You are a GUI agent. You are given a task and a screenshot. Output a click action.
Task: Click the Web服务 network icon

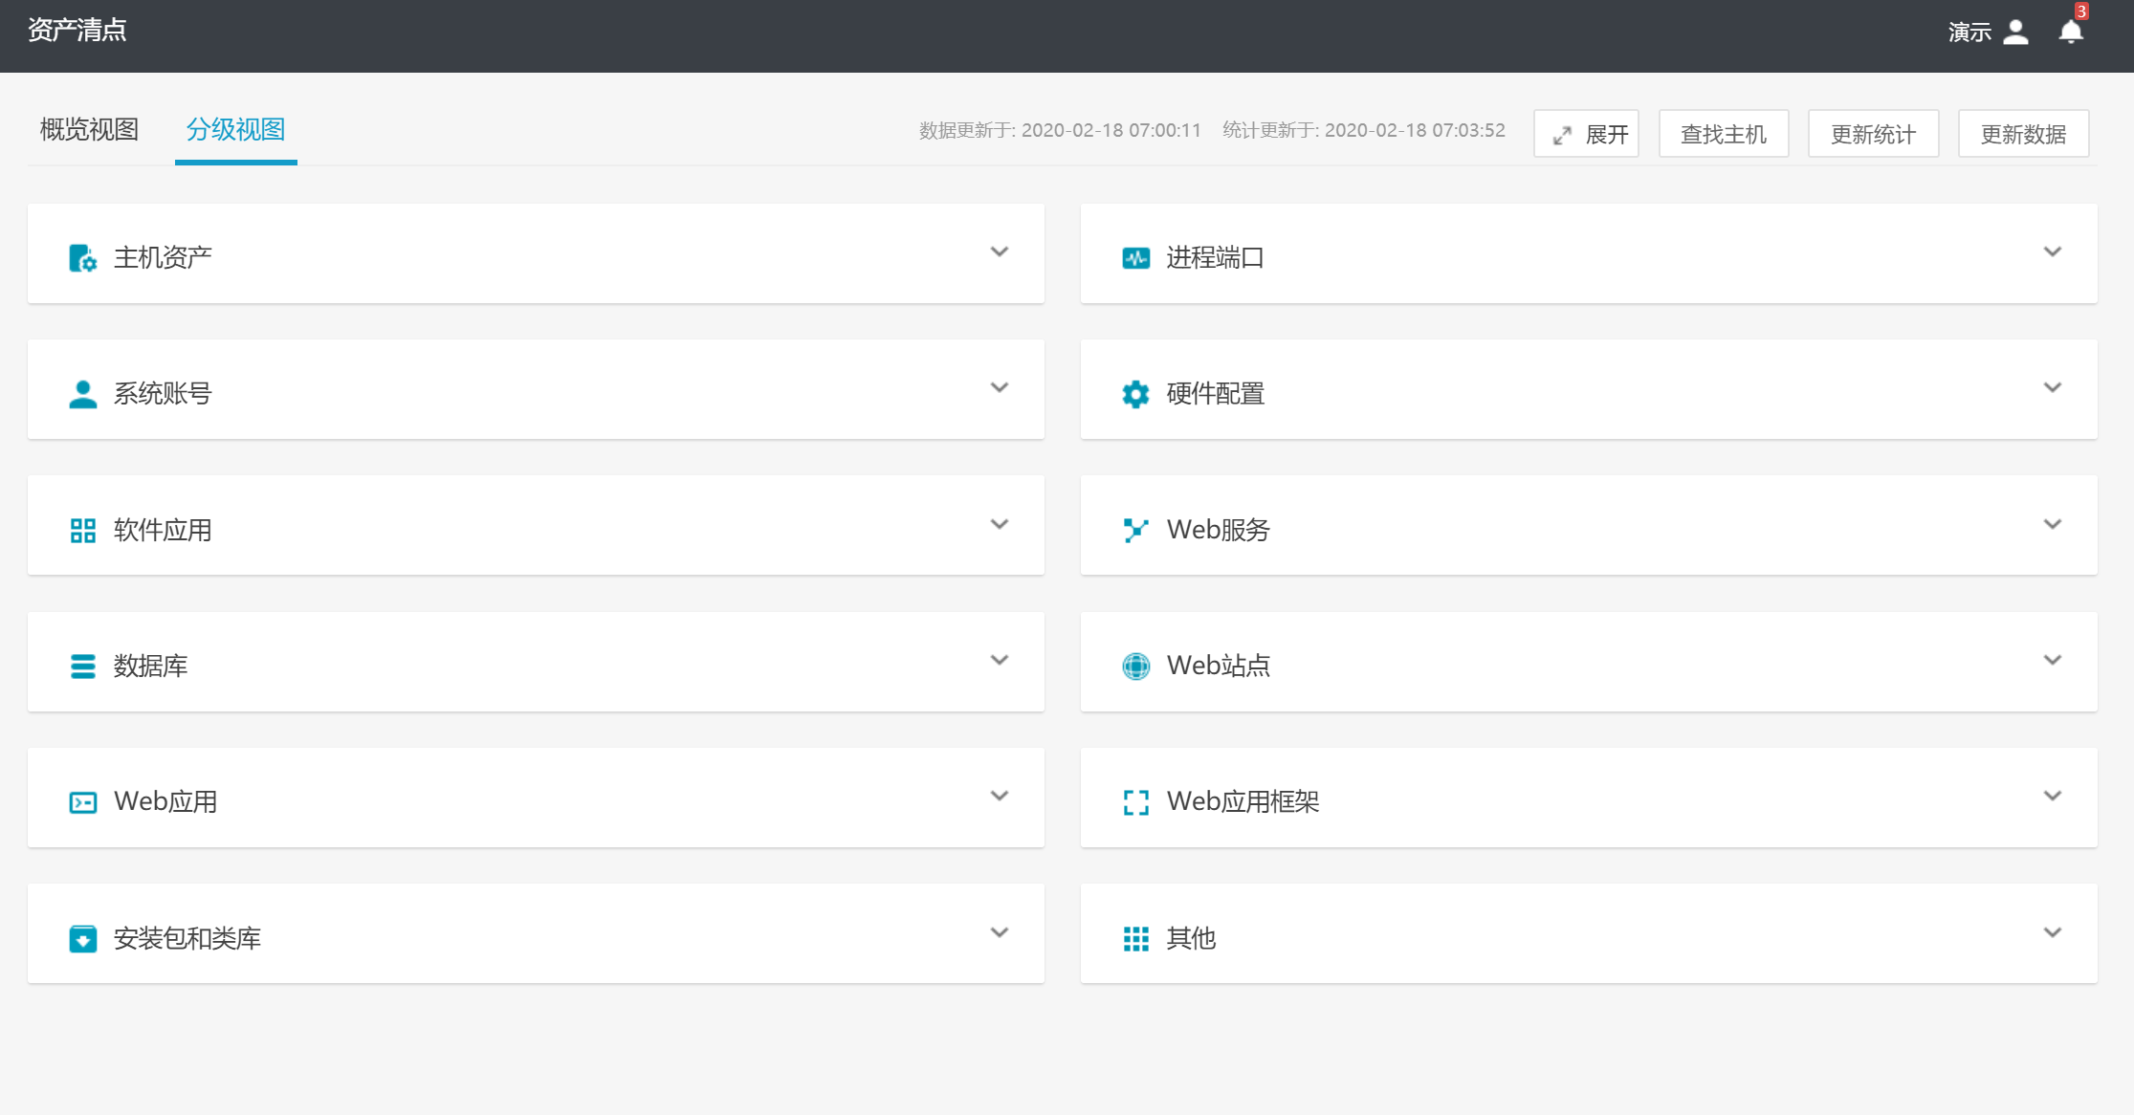click(x=1135, y=530)
